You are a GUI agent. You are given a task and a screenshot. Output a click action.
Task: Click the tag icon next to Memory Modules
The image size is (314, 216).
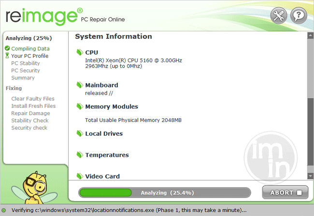click(x=80, y=106)
